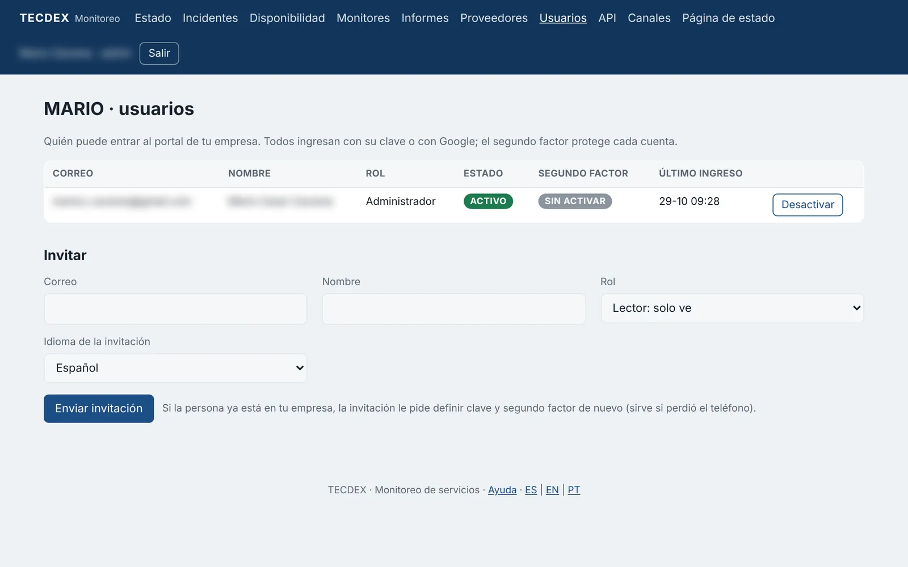908x567 pixels.
Task: Click the ESTADO column header
Action: tap(483, 174)
